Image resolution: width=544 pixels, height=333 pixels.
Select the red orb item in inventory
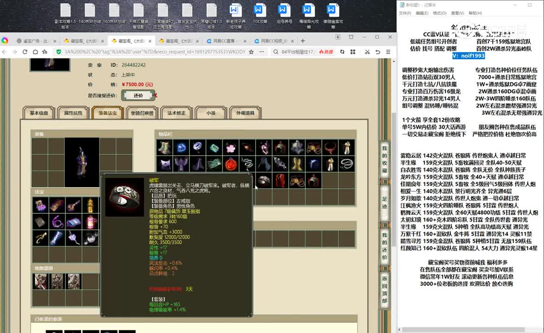[231, 164]
